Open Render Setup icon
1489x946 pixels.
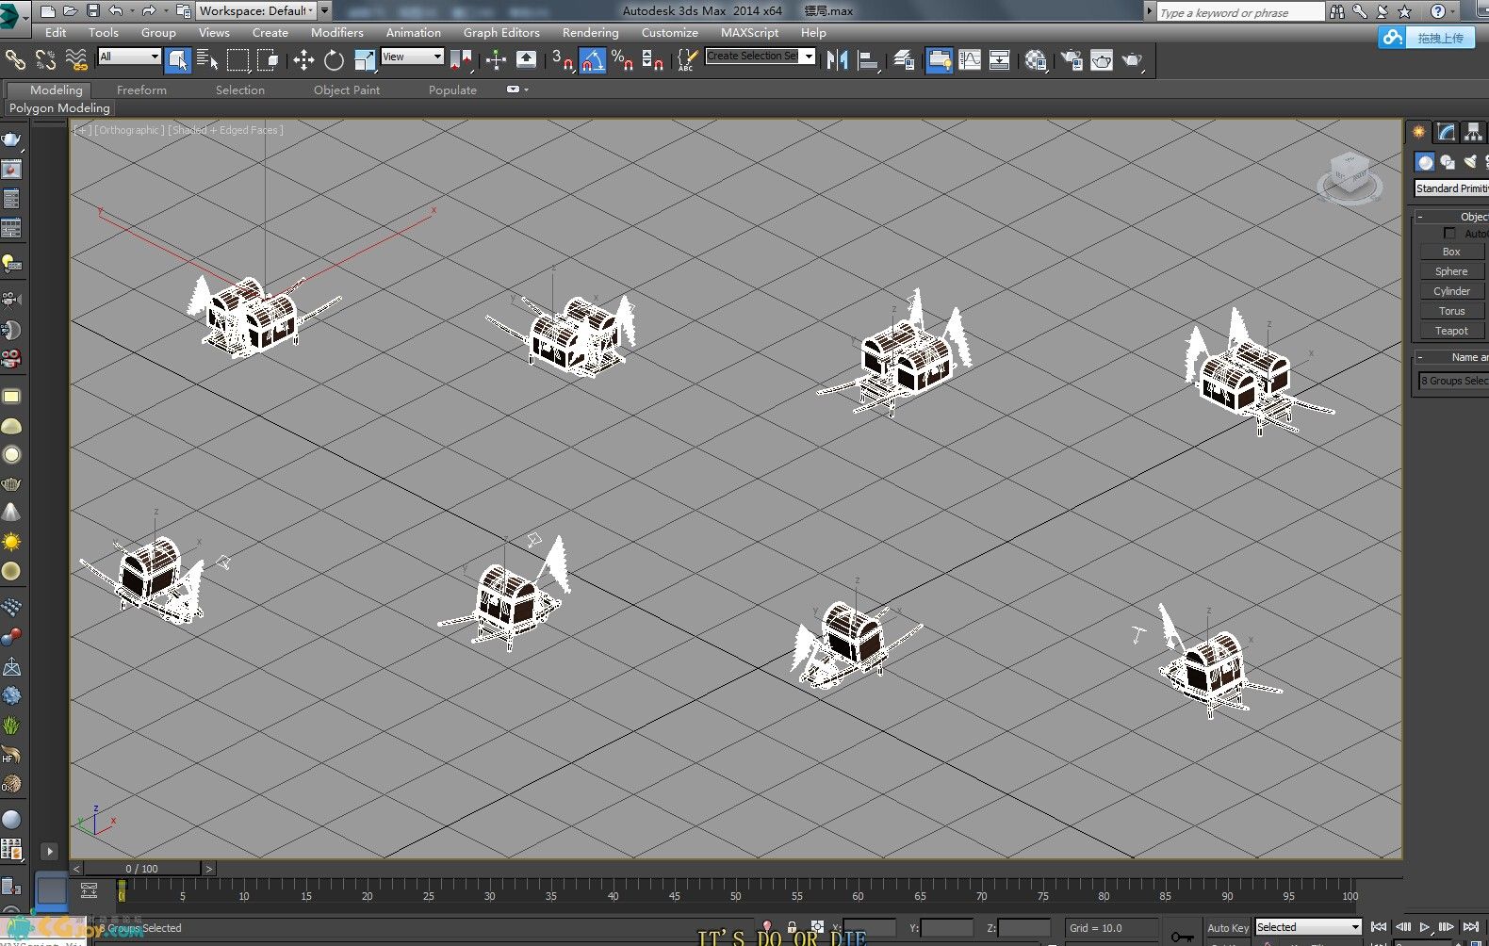pyautogui.click(x=1072, y=60)
